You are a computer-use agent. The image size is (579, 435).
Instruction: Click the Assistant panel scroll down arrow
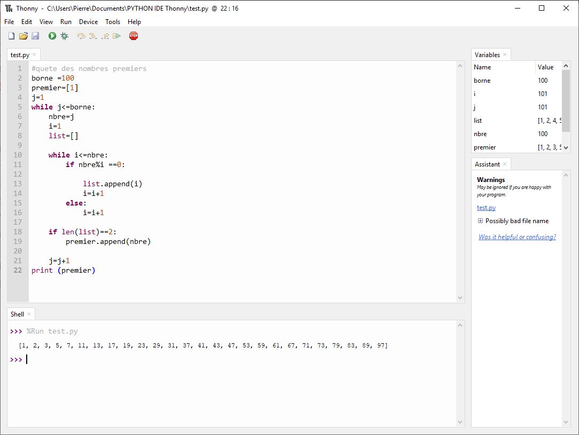(566, 422)
